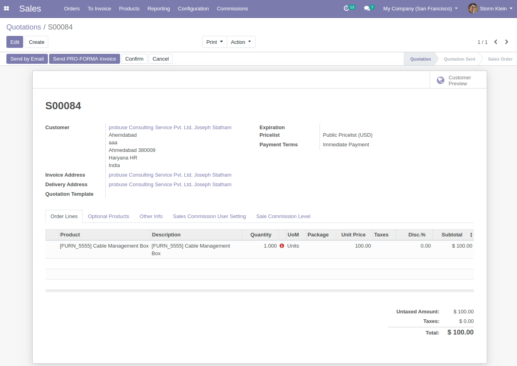Sort by Package column header
Viewport: 517px width, 366px height.
(x=321, y=235)
